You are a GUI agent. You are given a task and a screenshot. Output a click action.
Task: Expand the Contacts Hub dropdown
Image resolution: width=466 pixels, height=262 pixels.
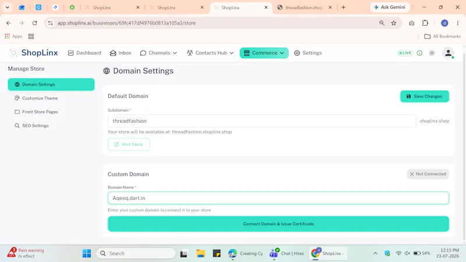210,53
